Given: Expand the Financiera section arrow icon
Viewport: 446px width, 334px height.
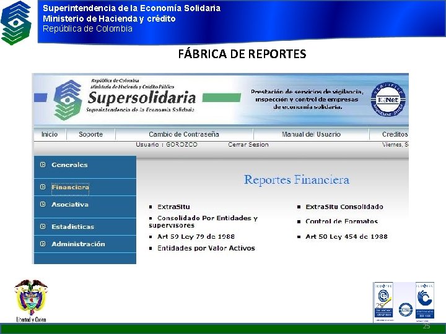Looking at the screenshot, I should [43, 187].
